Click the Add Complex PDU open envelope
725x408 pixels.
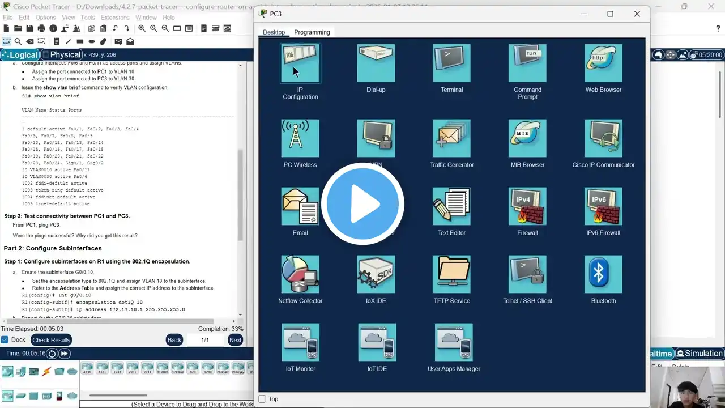[130, 41]
